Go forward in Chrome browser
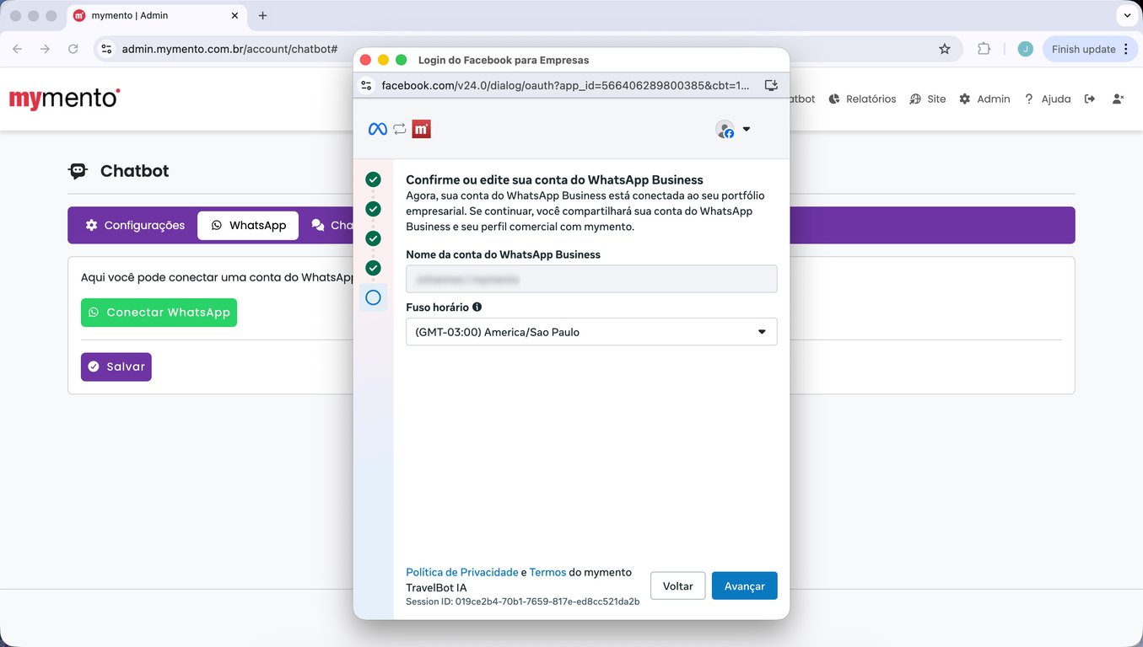This screenshot has width=1143, height=647. click(46, 49)
